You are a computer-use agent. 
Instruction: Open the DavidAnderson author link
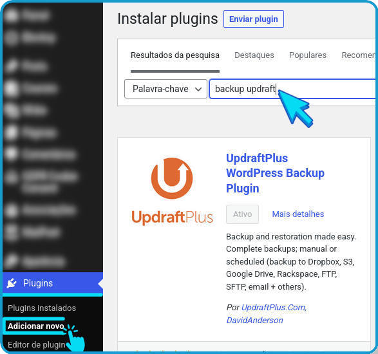tap(254, 321)
